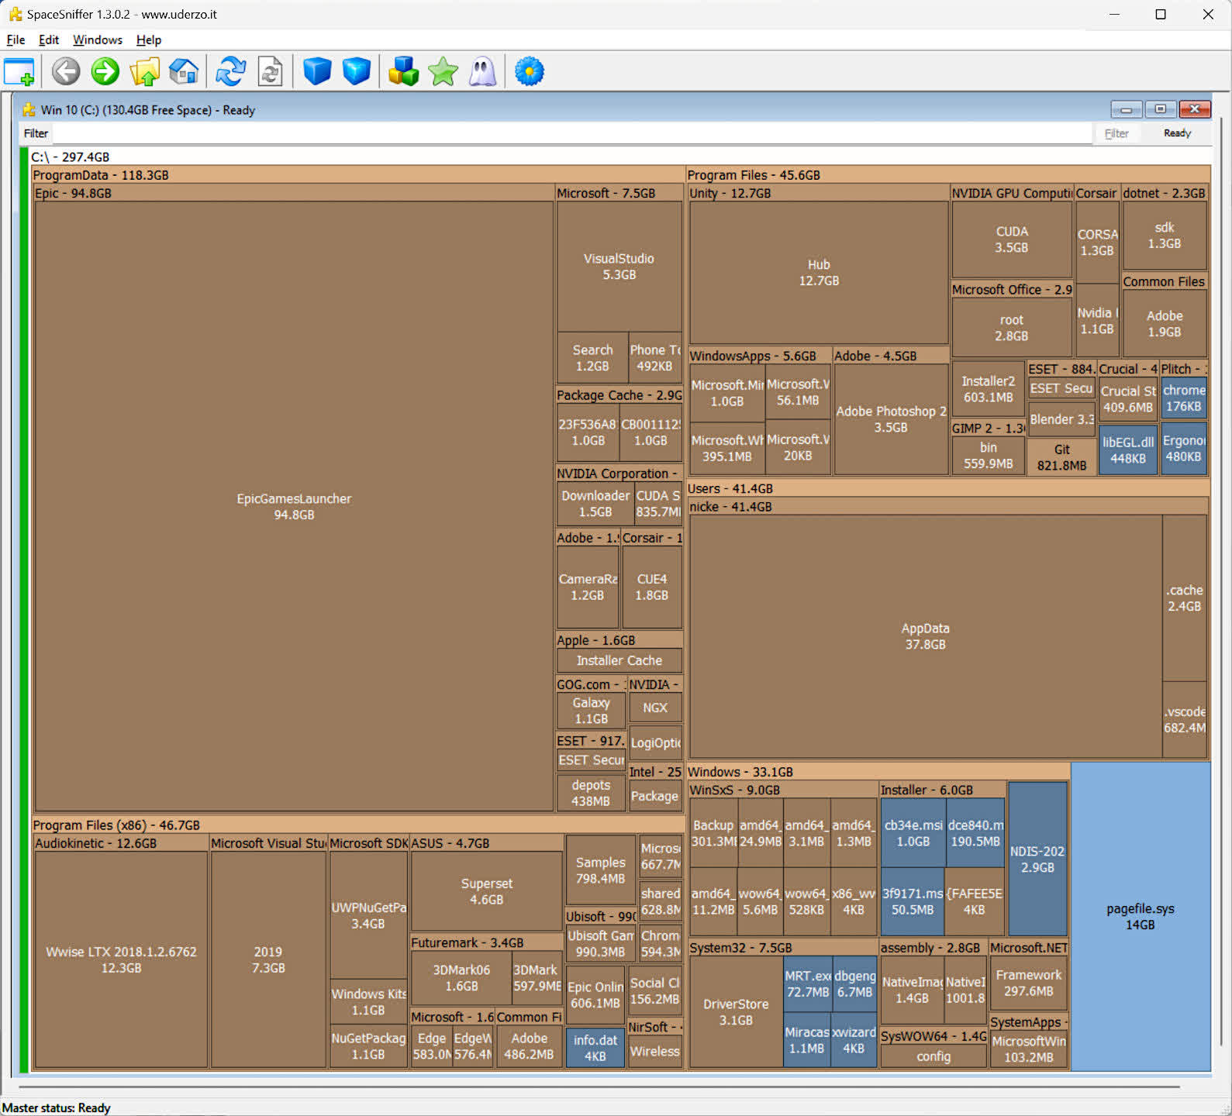Open the File menu

[16, 40]
